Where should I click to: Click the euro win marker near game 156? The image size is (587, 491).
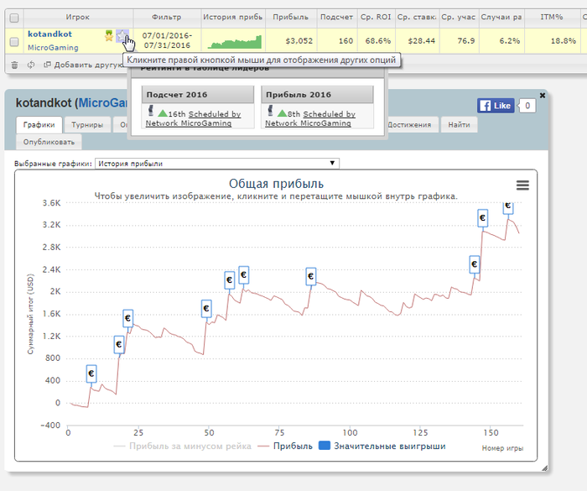coord(507,206)
